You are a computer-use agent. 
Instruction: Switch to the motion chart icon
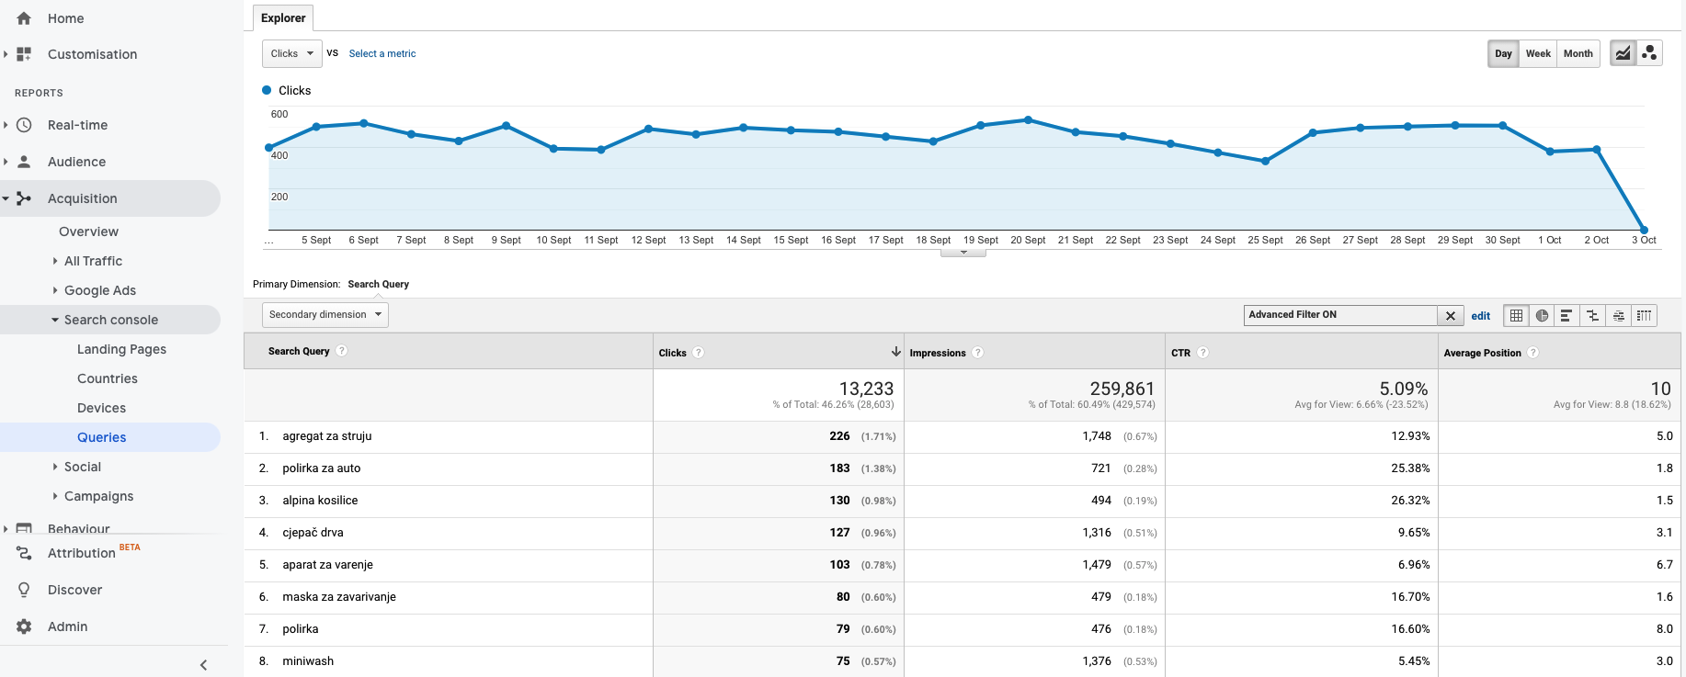[x=1649, y=53]
